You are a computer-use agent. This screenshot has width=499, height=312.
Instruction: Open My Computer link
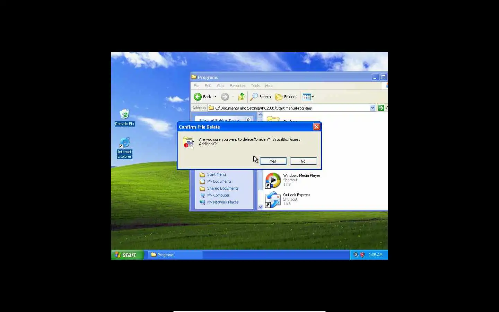(x=218, y=195)
